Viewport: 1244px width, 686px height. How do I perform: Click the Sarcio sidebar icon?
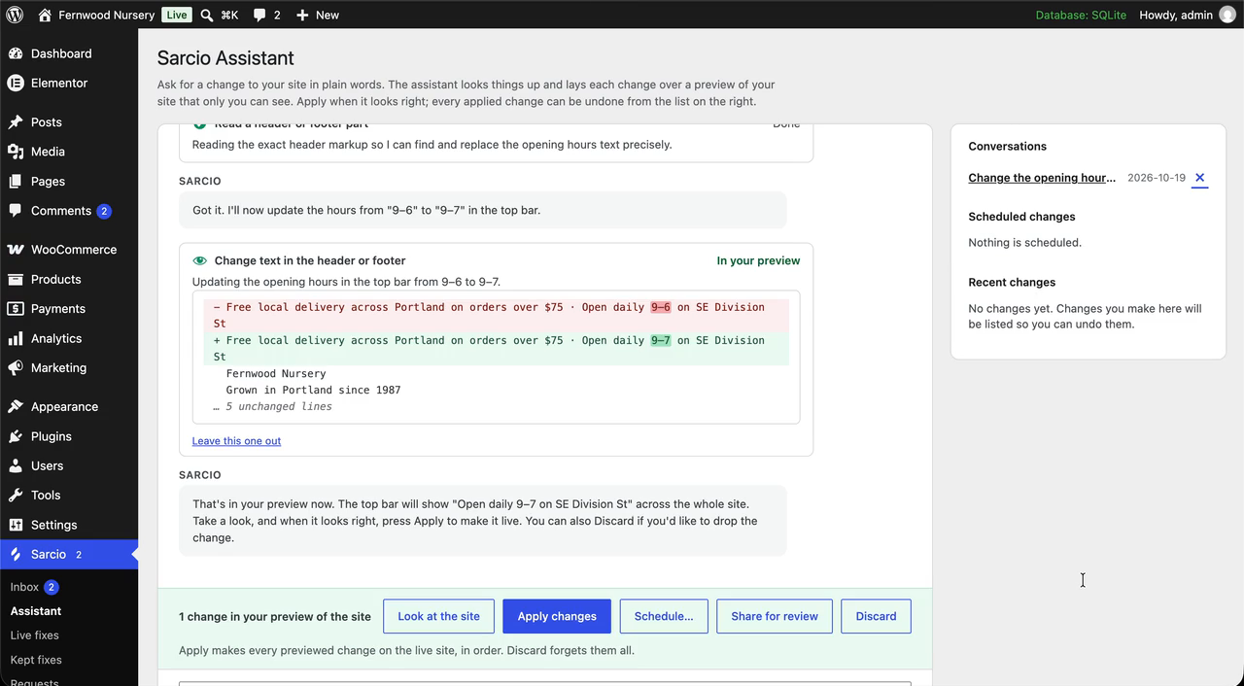[16, 554]
